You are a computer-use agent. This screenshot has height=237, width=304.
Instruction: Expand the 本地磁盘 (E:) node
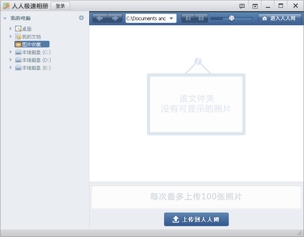pyautogui.click(x=11, y=68)
